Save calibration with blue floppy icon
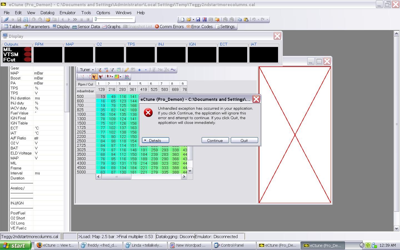The width and height of the screenshot is (400, 250). (x=198, y=19)
